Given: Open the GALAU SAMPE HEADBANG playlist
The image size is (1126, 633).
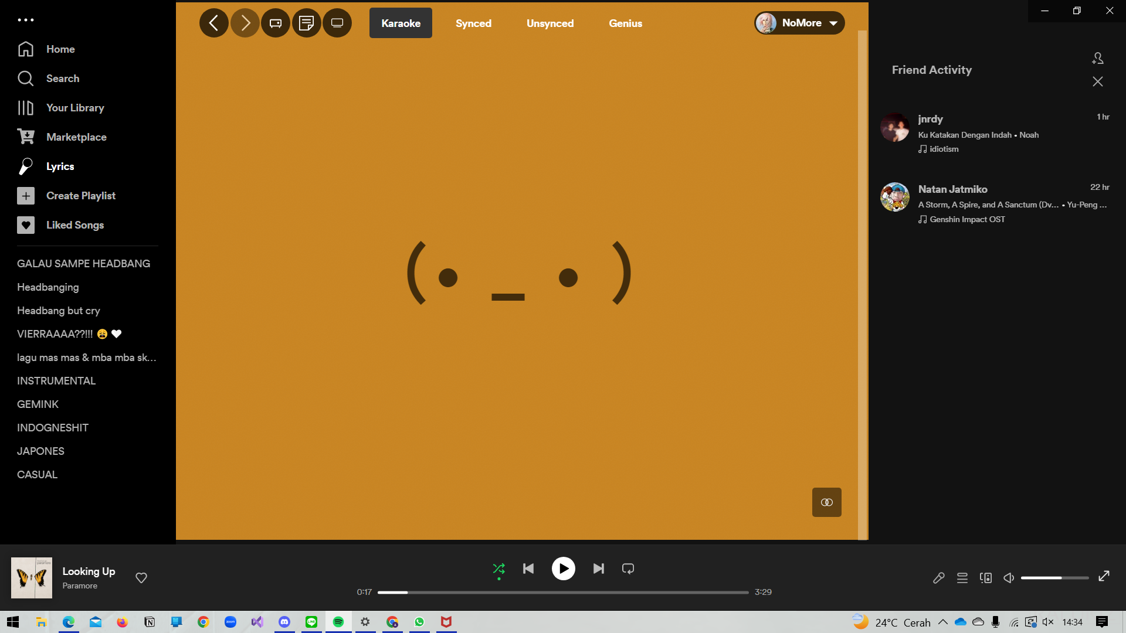Looking at the screenshot, I should tap(83, 263).
